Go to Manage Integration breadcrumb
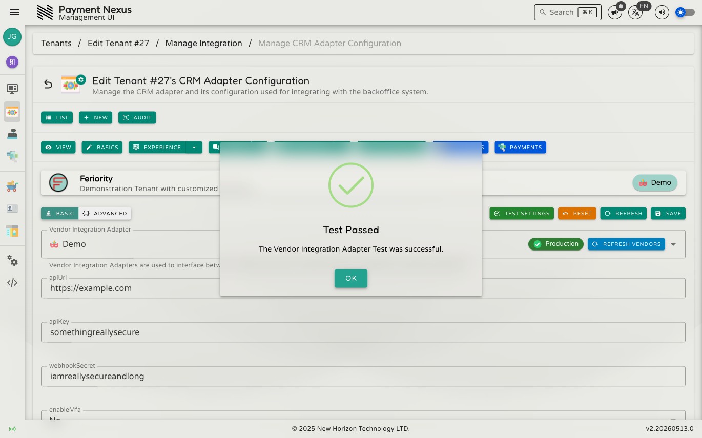This screenshot has height=438, width=702. [203, 43]
